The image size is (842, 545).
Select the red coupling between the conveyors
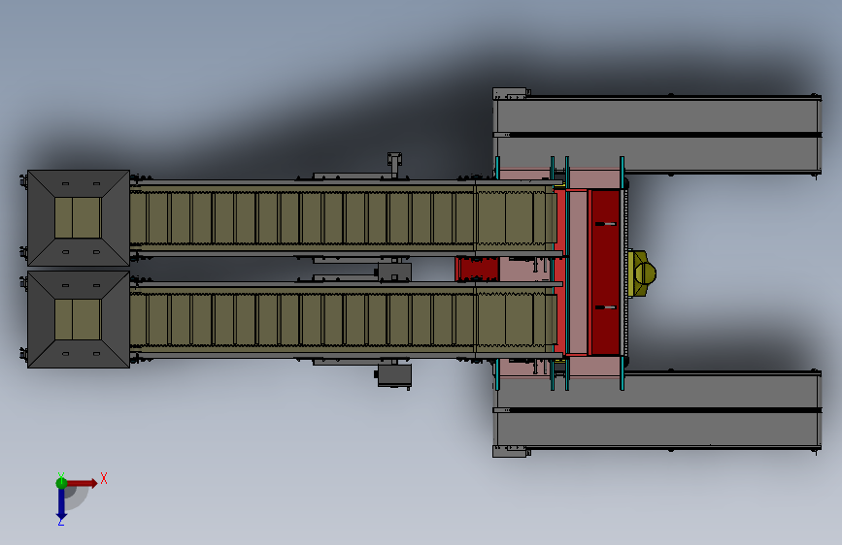pos(478,269)
